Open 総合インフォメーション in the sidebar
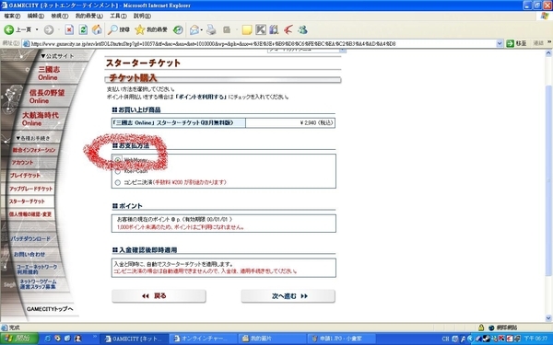 point(34,150)
